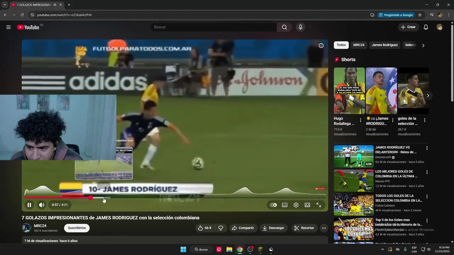The image size is (454, 255).
Task: Focus the Buscar search field
Action: pyautogui.click(x=214, y=27)
